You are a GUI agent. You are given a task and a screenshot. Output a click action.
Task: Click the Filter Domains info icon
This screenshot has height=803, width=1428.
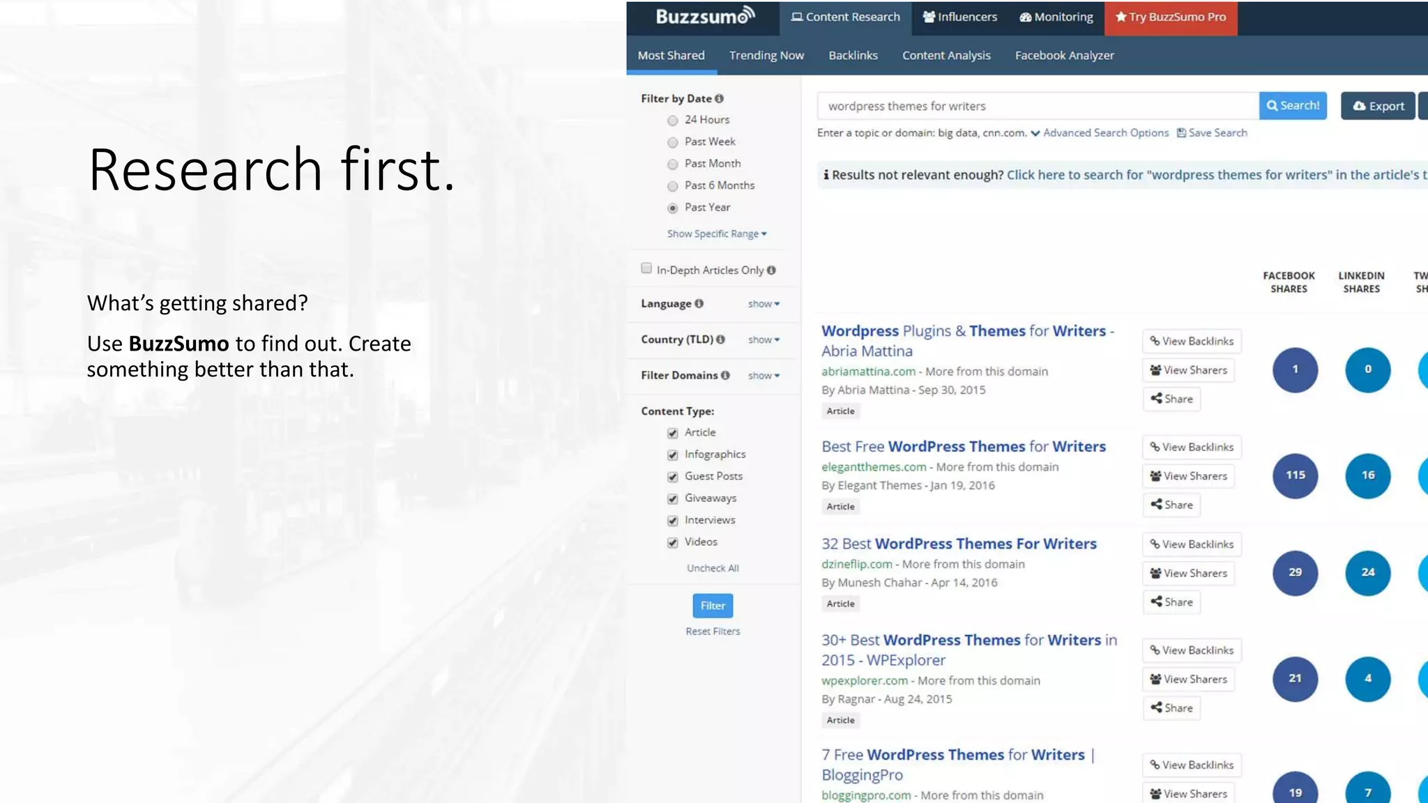(x=725, y=376)
